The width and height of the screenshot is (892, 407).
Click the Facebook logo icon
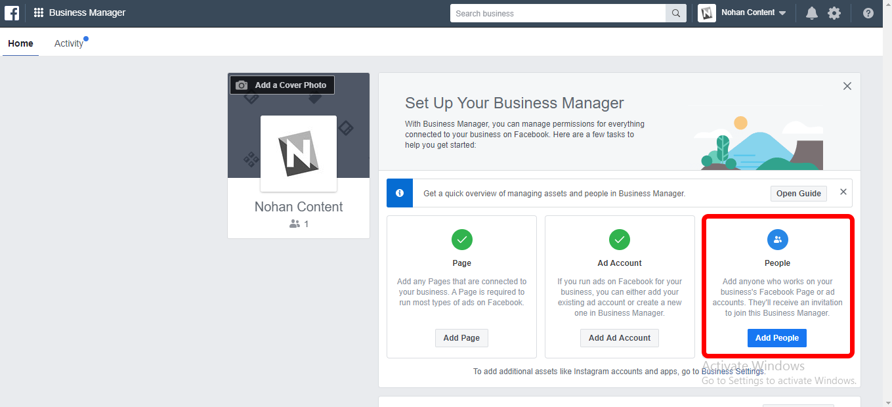tap(12, 12)
